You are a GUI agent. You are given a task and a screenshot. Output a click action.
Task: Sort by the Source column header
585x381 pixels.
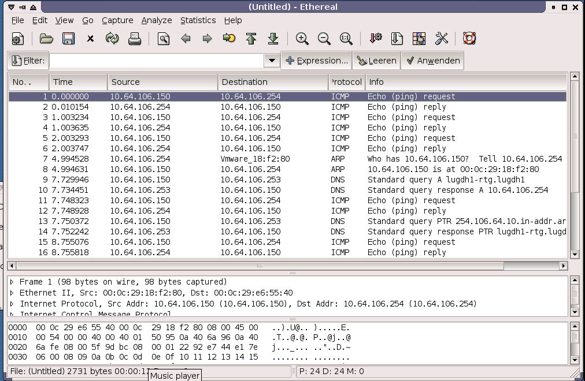162,82
